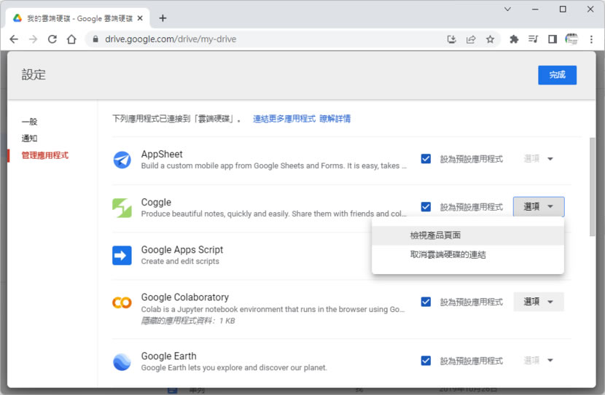Click the Coggle app icon
The width and height of the screenshot is (605, 395).
tap(122, 208)
